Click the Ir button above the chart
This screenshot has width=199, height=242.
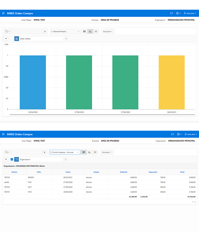click(x=45, y=31)
